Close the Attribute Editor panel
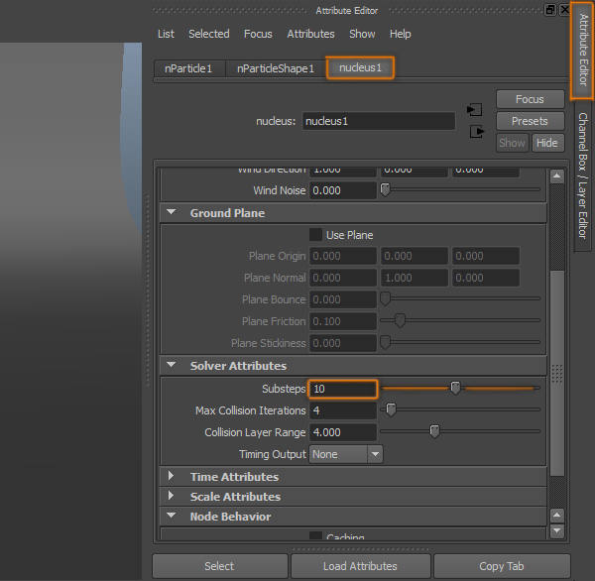The image size is (595, 581). (x=564, y=10)
